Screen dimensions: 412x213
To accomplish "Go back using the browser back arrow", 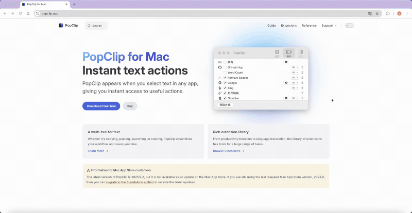I will [x=5, y=14].
